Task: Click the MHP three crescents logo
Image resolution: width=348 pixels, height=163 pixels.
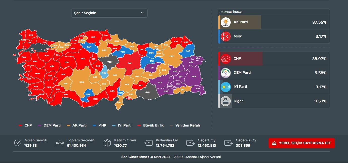Action: click(226, 36)
